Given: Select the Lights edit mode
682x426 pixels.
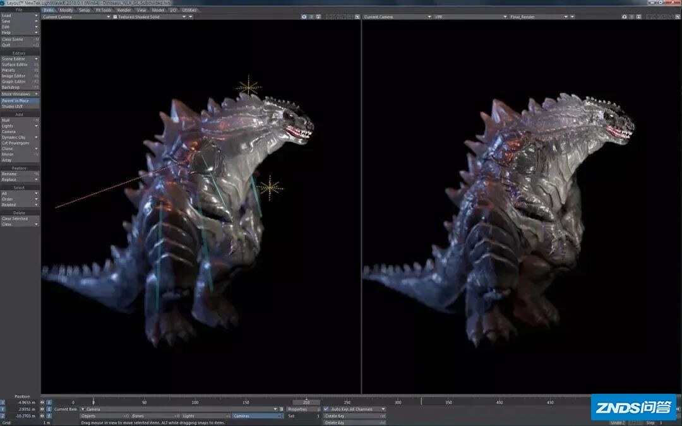Looking at the screenshot, I should point(206,416).
